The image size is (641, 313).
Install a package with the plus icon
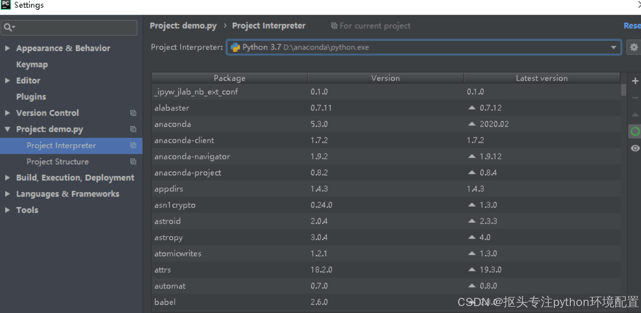tap(635, 81)
